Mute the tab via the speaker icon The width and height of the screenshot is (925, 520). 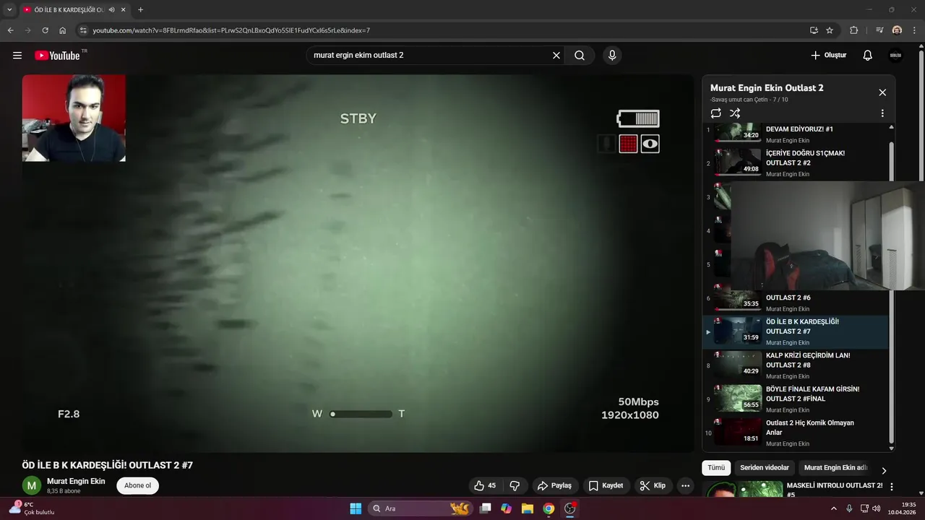coord(111,10)
